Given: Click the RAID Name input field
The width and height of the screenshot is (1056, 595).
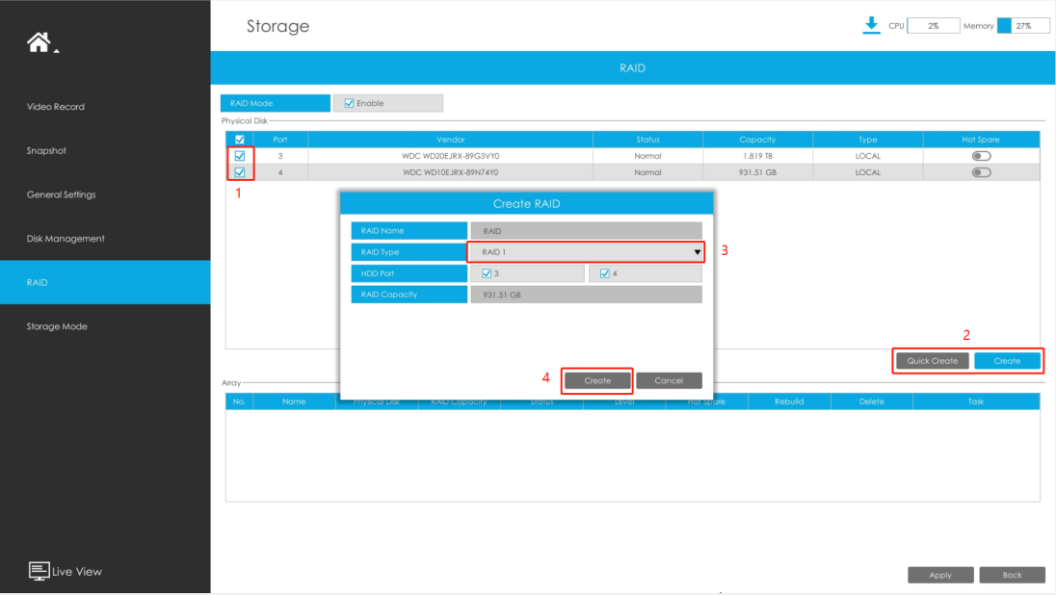Looking at the screenshot, I should tap(586, 231).
